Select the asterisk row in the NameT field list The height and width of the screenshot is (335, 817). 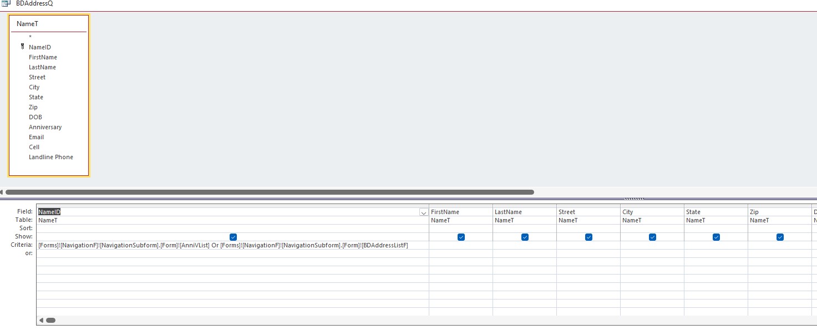tap(30, 37)
